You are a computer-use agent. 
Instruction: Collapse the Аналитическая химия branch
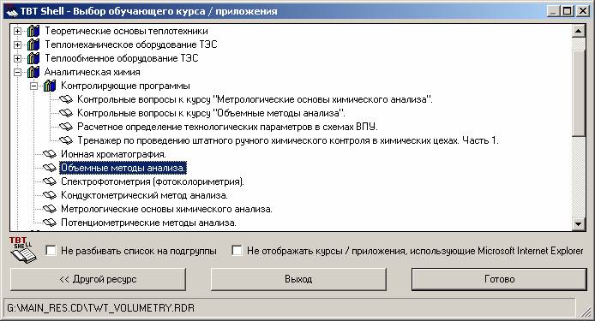coord(17,72)
